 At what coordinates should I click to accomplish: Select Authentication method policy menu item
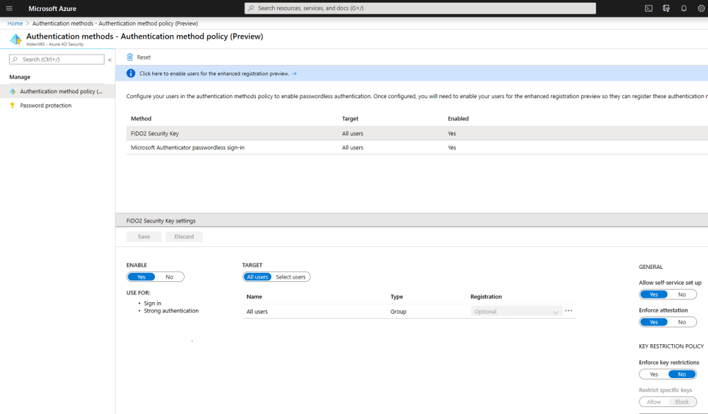click(61, 91)
